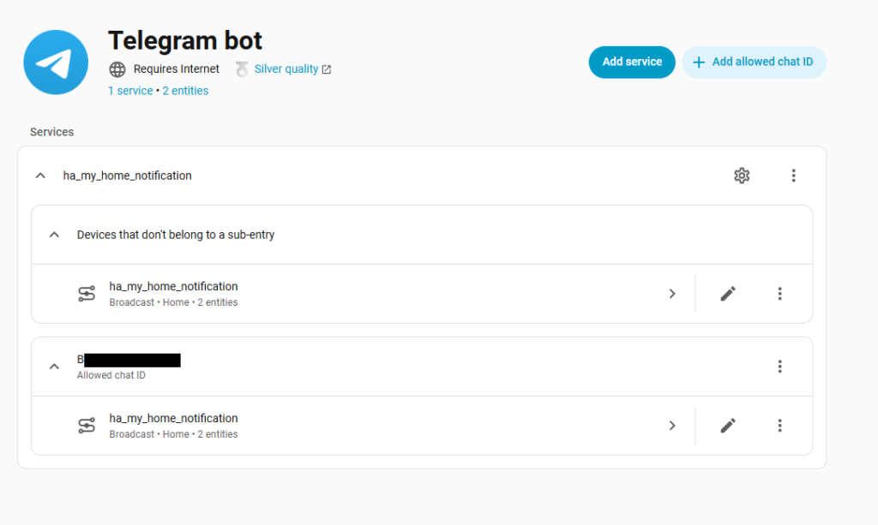Open second device details via right chevron
This screenshot has height=525, width=878.
[671, 426]
